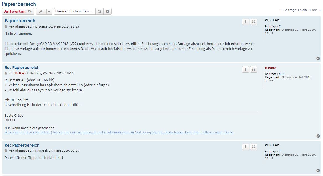Viewport: 323px width, 176px height.
Task: Click the Antworten reply button
Action: point(18,11)
